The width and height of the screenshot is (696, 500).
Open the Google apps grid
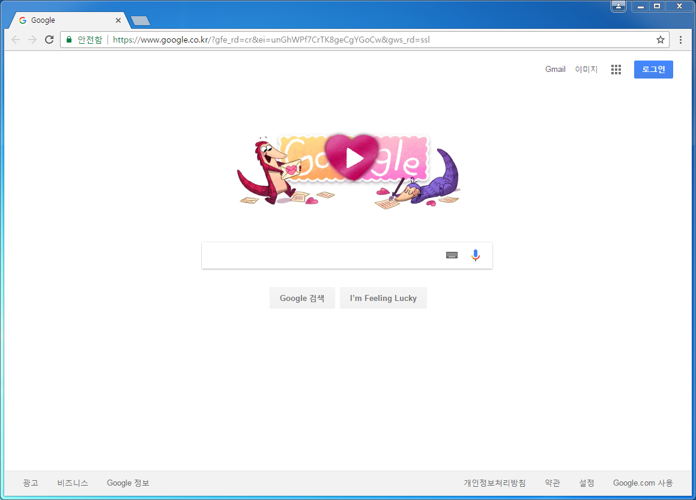point(616,69)
